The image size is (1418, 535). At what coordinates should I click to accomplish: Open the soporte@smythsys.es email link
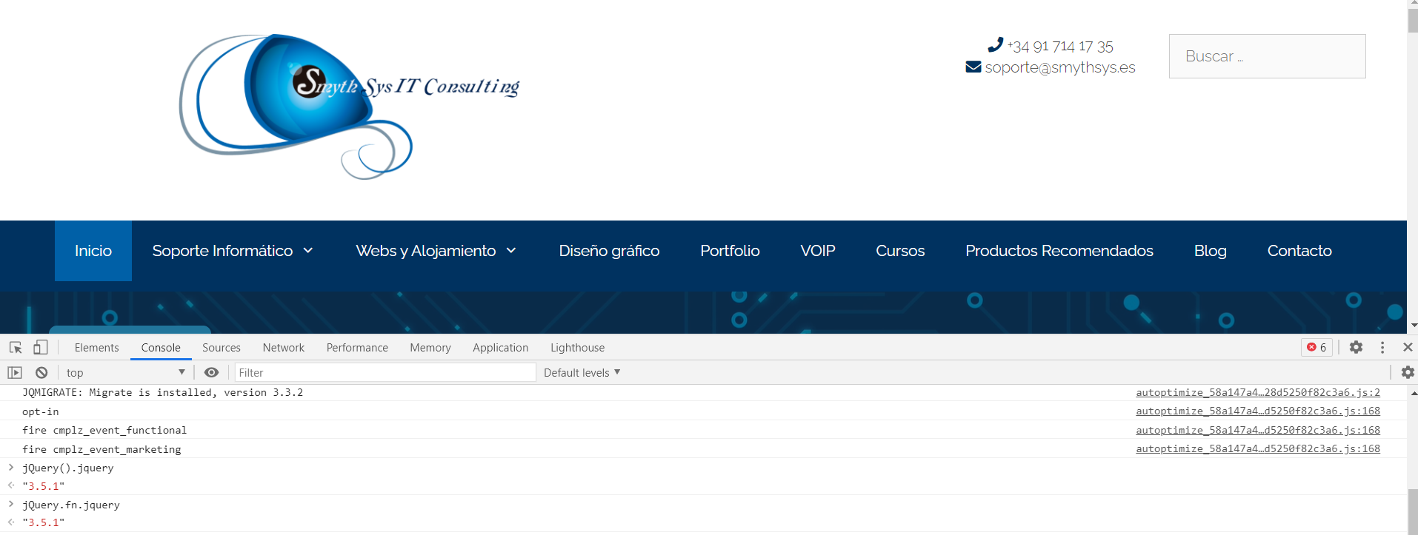(x=1059, y=67)
